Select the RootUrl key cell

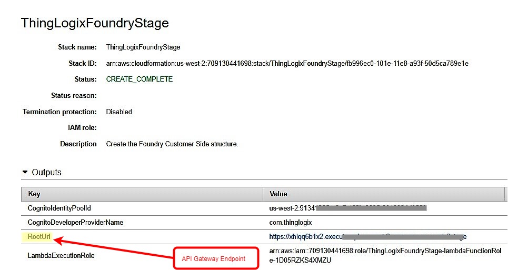[39, 237]
